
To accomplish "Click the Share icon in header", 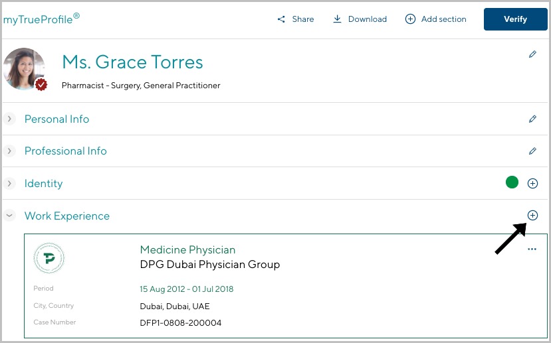I will click(x=281, y=19).
